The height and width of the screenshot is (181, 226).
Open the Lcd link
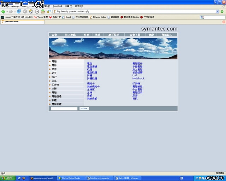point(135,75)
